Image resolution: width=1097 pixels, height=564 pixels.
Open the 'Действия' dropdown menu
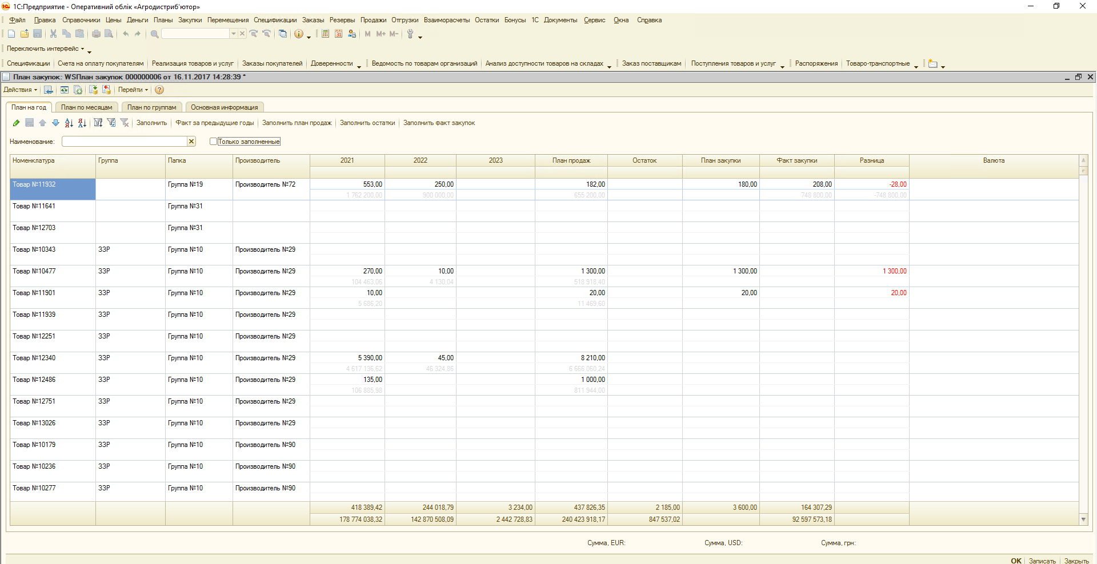point(20,90)
